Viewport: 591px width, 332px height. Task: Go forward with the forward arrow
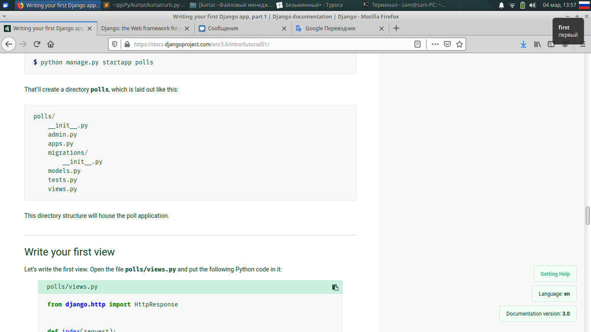point(23,44)
